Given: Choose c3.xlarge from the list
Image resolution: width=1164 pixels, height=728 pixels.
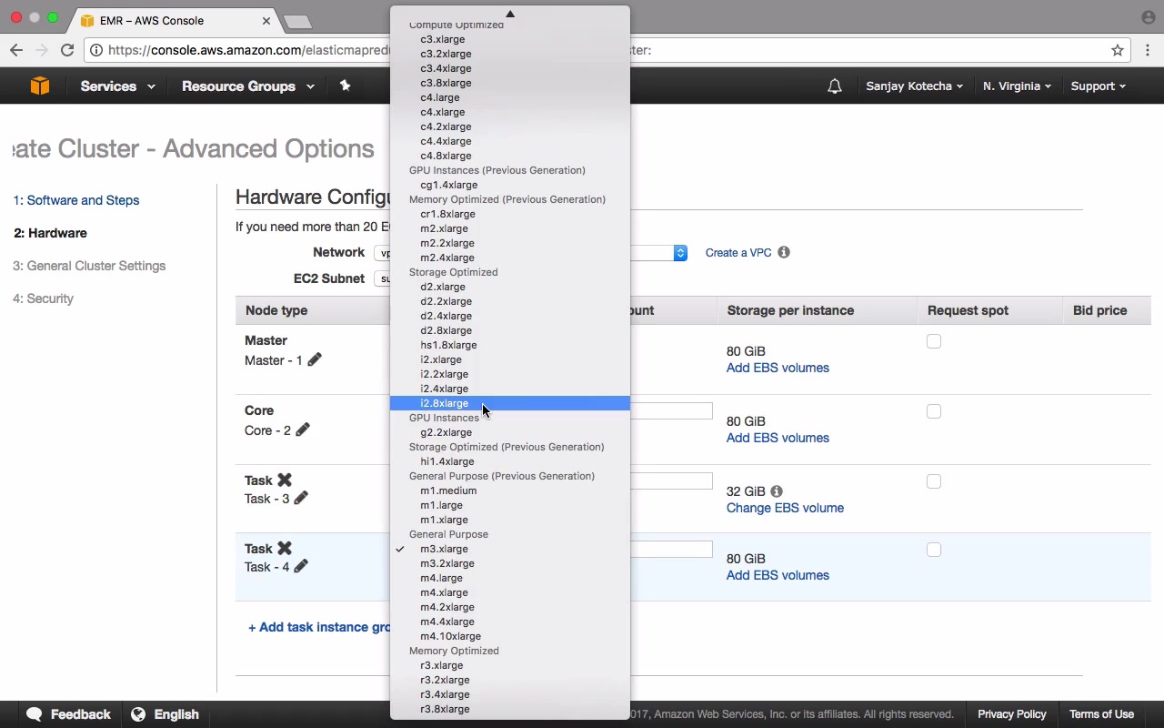Looking at the screenshot, I should (x=510, y=39).
